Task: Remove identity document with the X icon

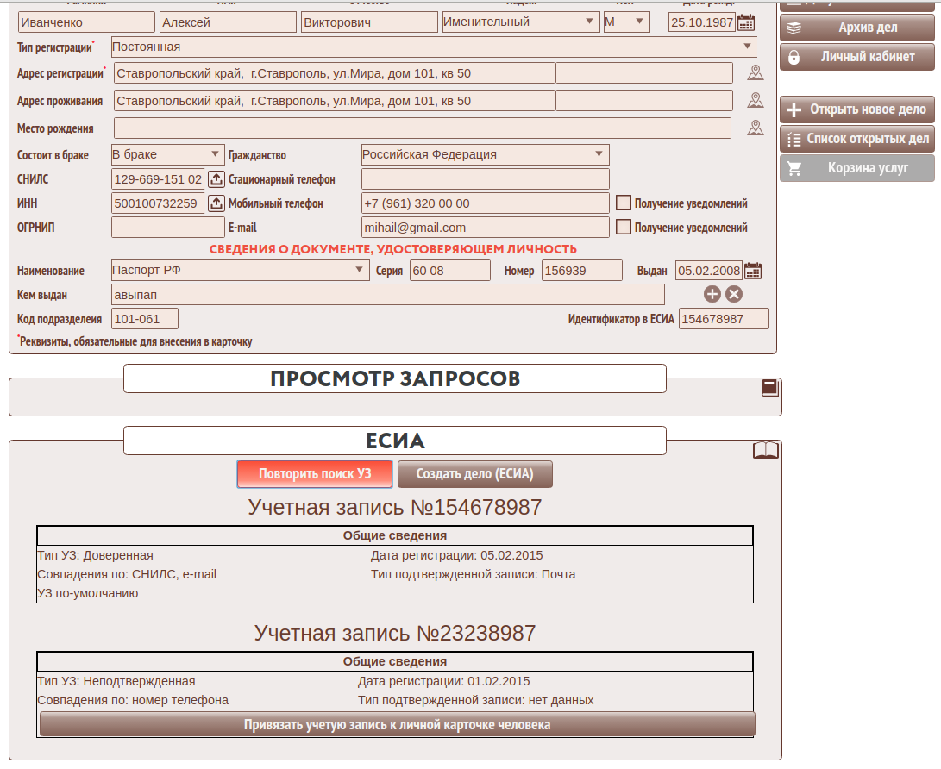Action: 733,295
